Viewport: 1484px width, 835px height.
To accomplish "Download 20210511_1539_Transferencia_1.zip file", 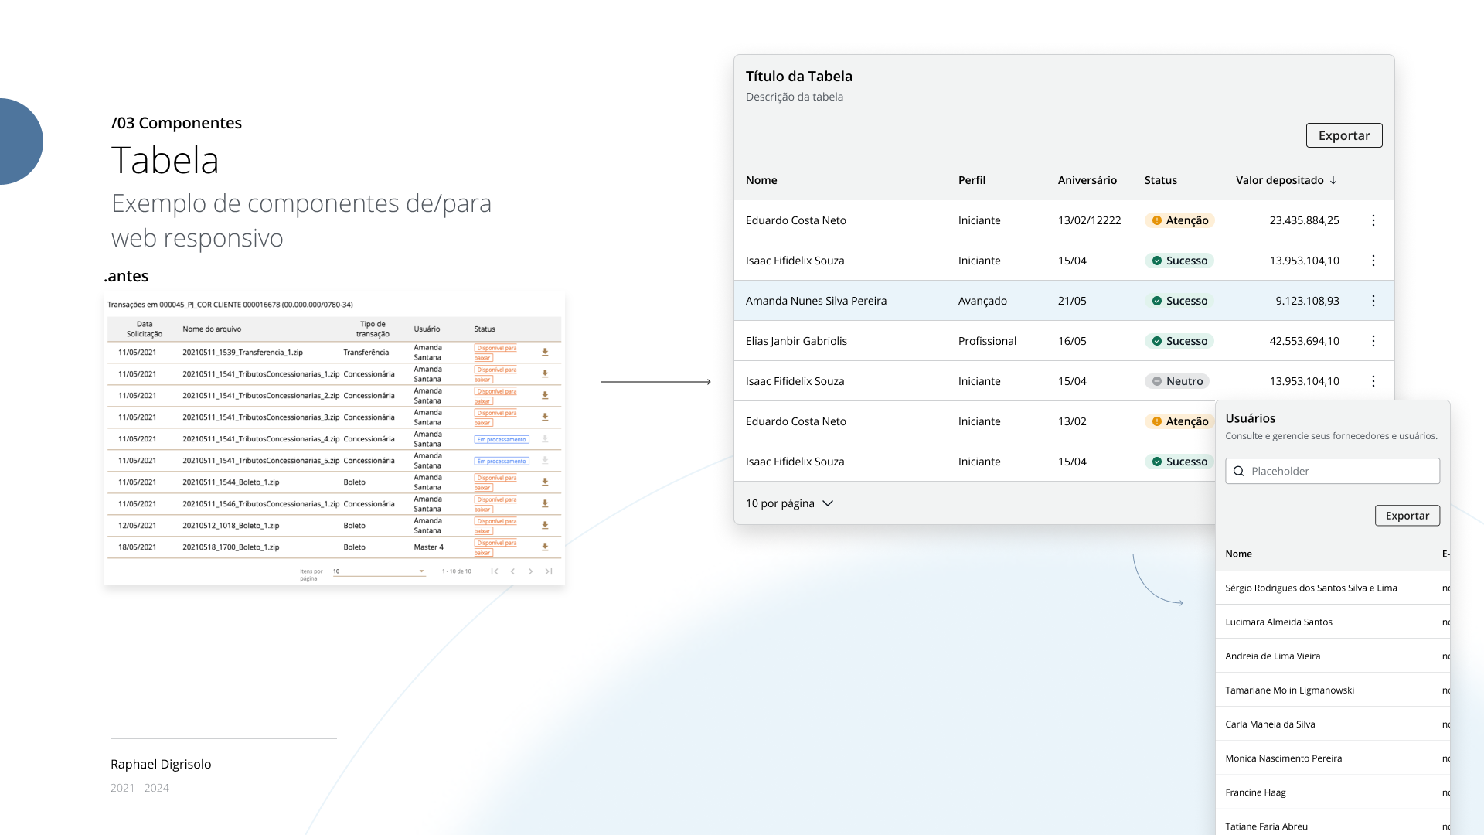I will point(545,352).
